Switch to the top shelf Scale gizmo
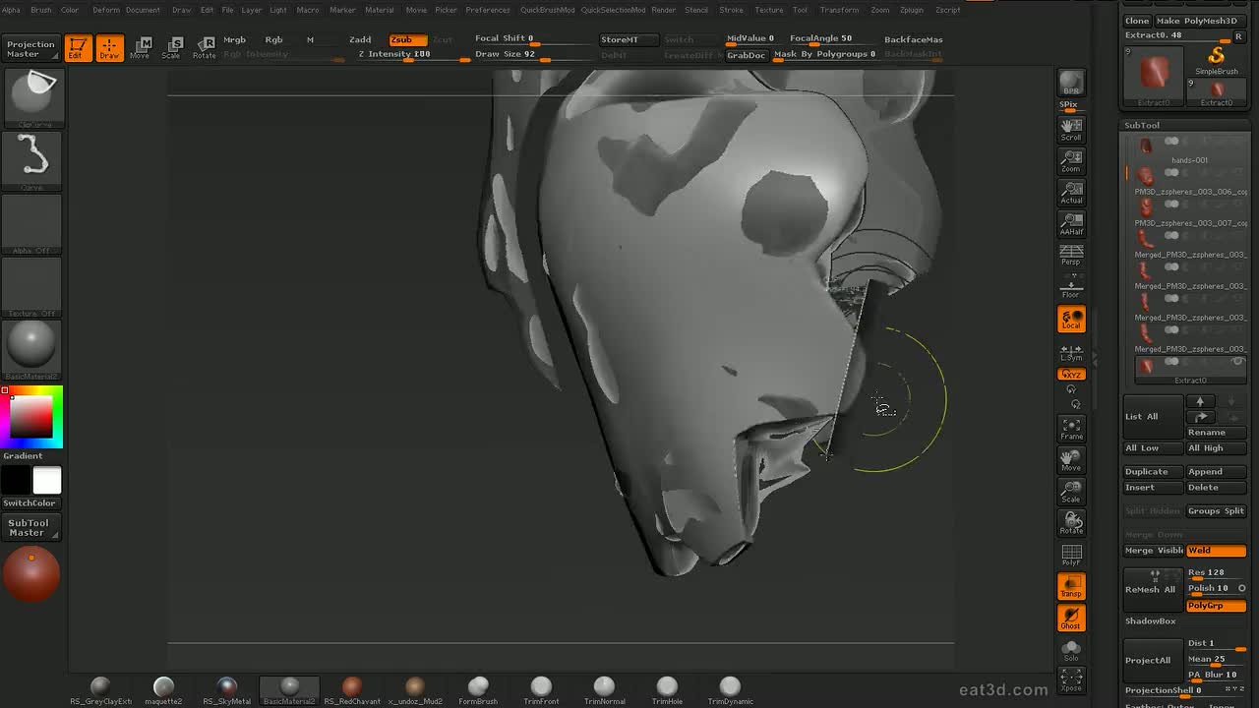This screenshot has height=708, width=1259. coord(172,47)
